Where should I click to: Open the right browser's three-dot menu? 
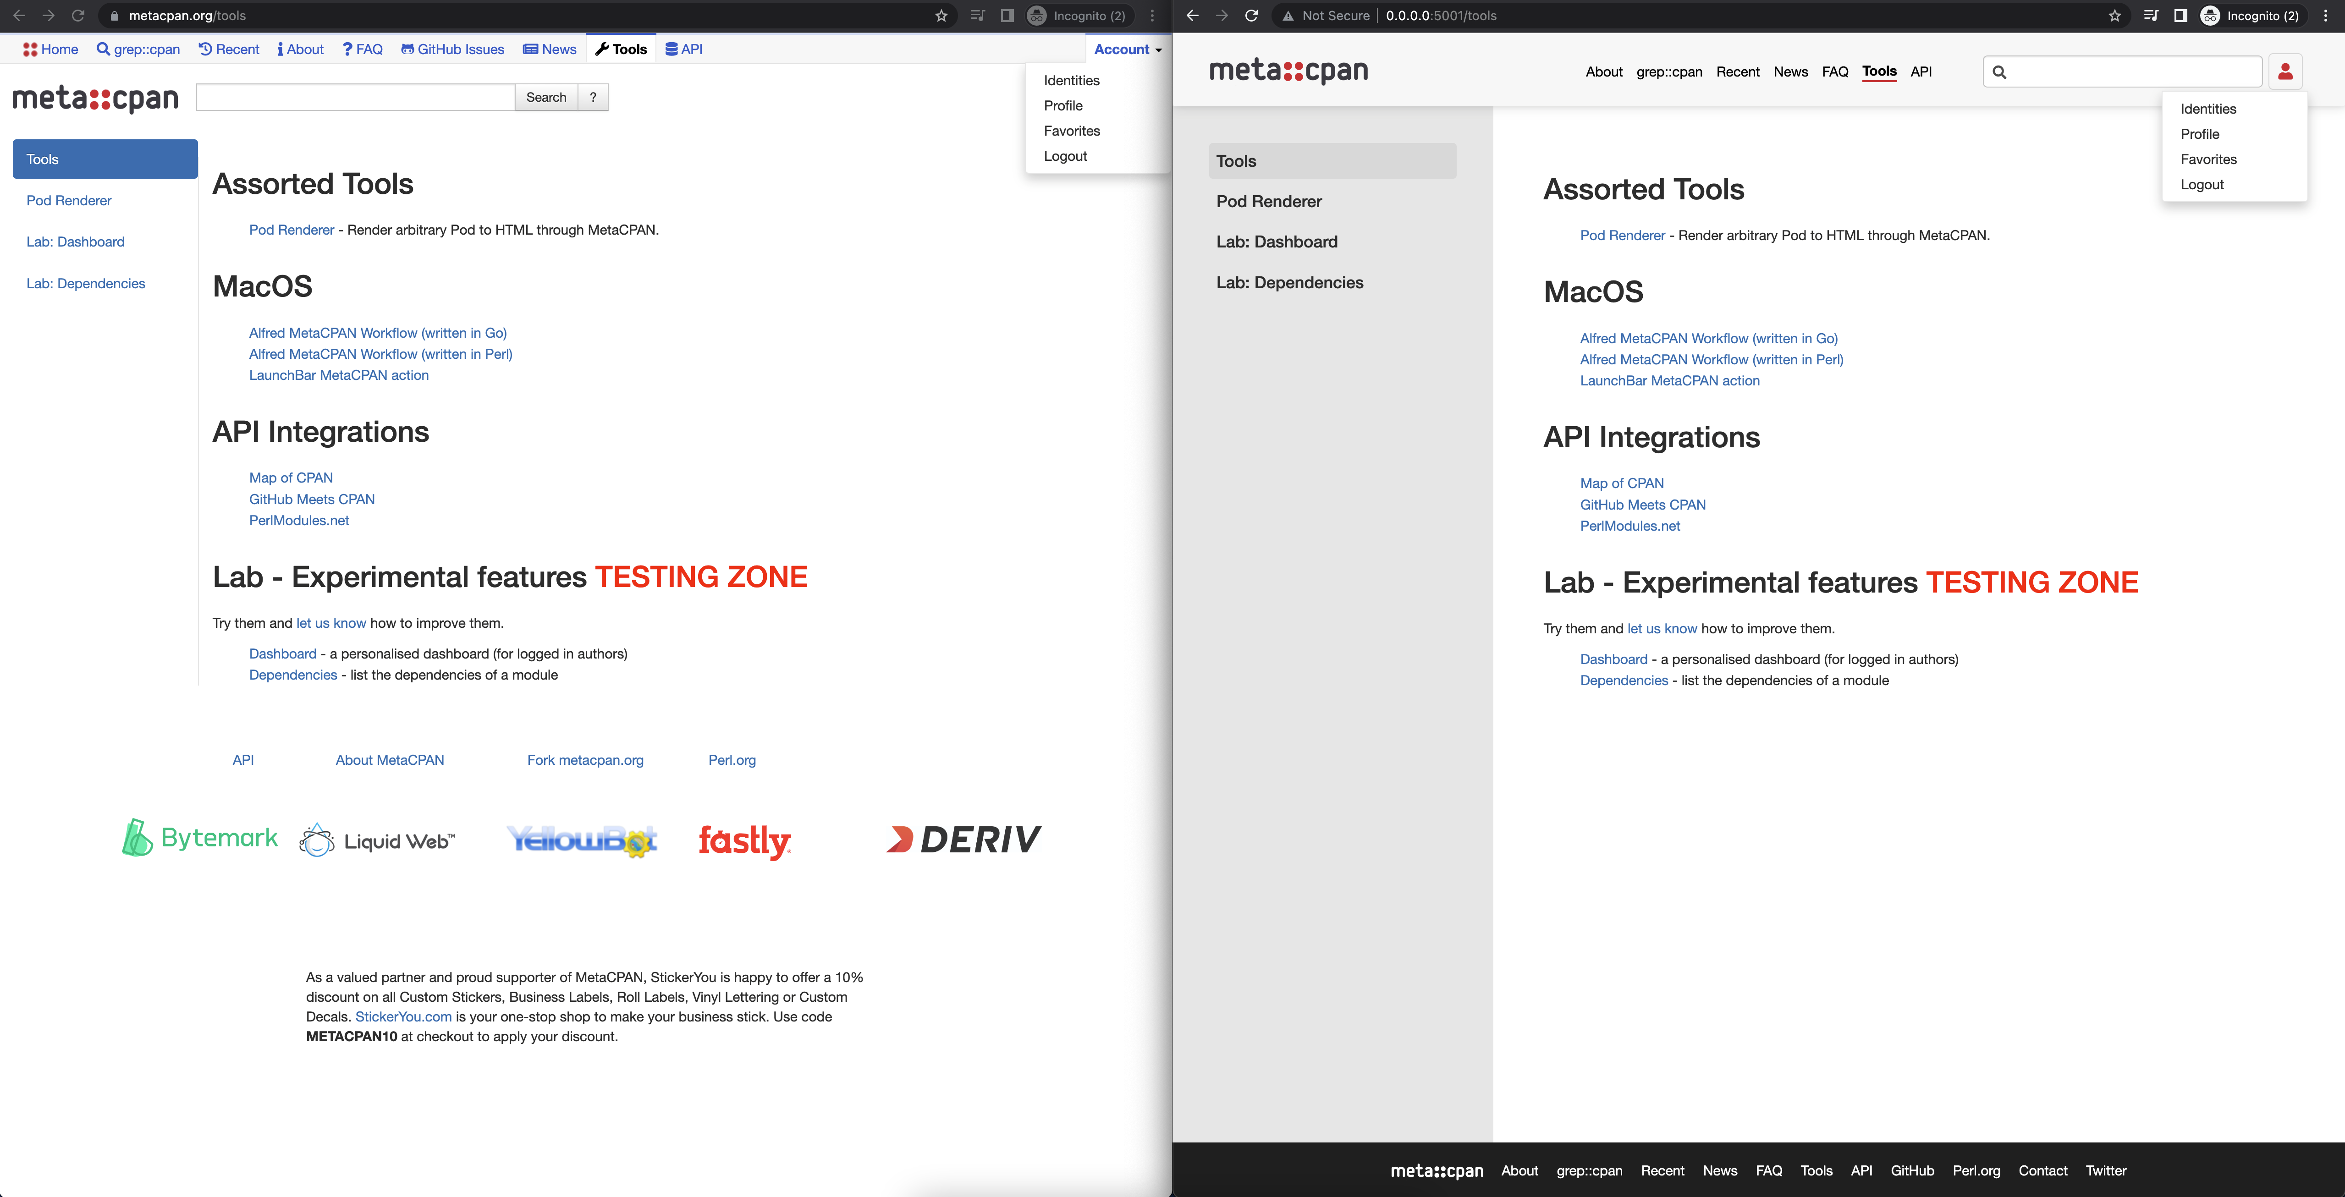[2325, 16]
